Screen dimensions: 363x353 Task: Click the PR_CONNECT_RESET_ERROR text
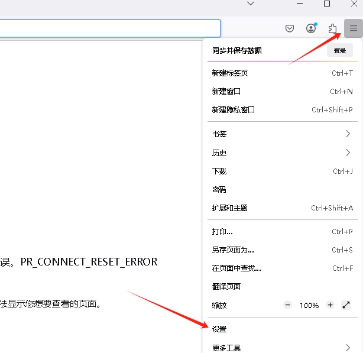pos(89,262)
